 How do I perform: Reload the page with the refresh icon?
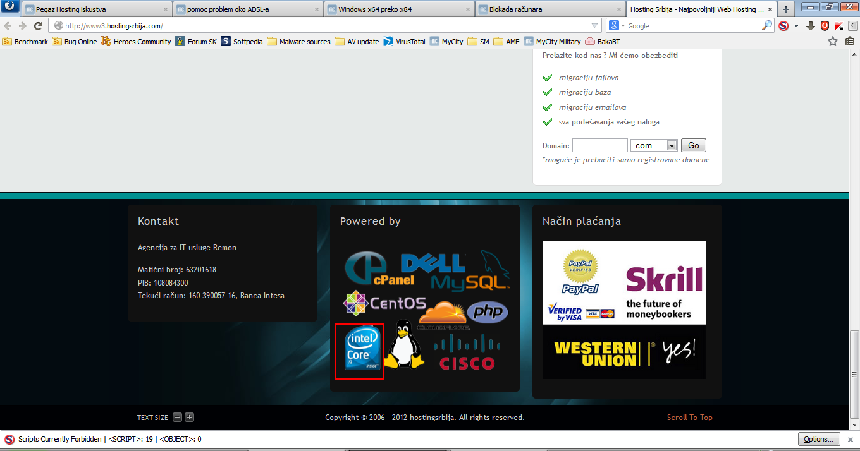pyautogui.click(x=38, y=26)
